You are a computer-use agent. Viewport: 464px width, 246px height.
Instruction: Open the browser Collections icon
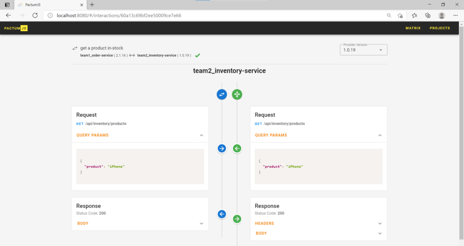point(428,15)
